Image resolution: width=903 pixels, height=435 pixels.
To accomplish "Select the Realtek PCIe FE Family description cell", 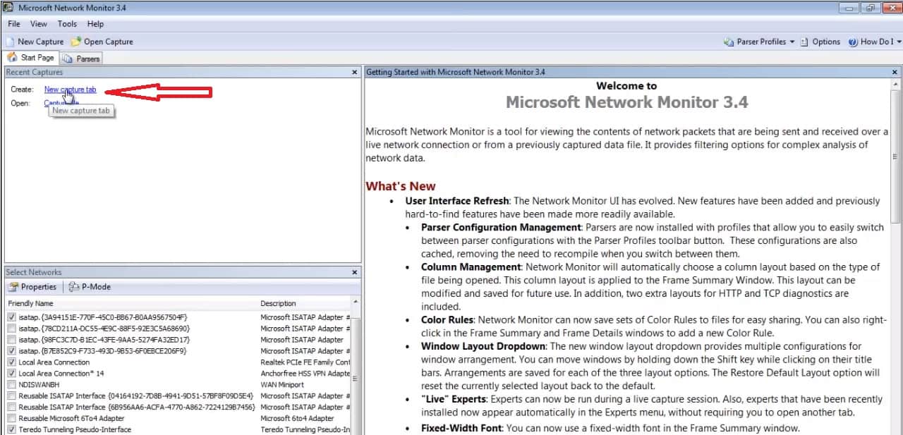I will (x=305, y=362).
